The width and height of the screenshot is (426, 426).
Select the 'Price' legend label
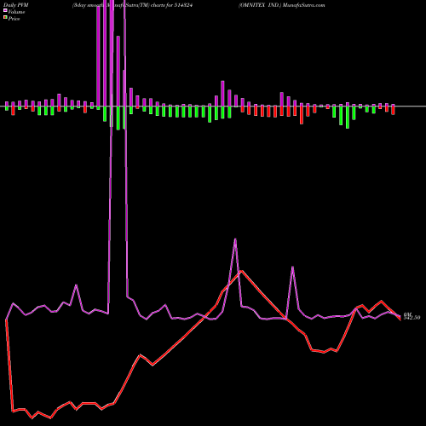pyautogui.click(x=14, y=19)
